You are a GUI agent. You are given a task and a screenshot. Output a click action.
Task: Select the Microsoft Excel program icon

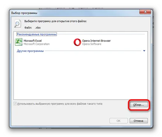point(19,42)
